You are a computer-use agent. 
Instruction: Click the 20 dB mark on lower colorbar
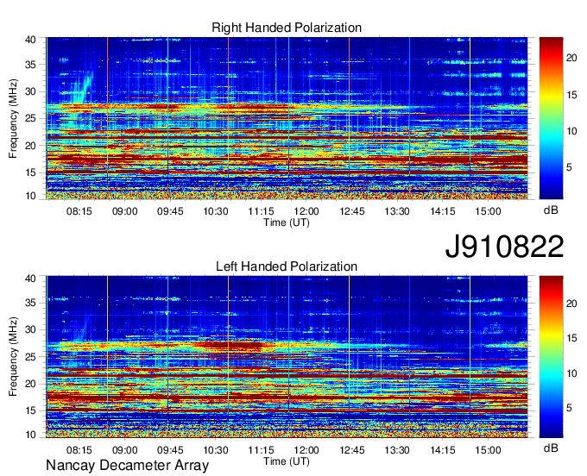(571, 304)
